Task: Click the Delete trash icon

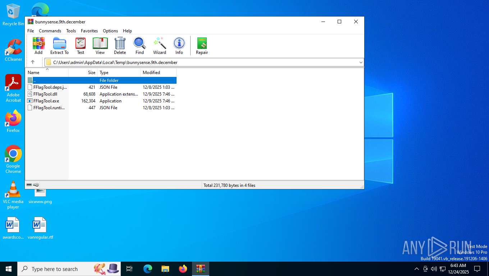Action: coord(120,46)
